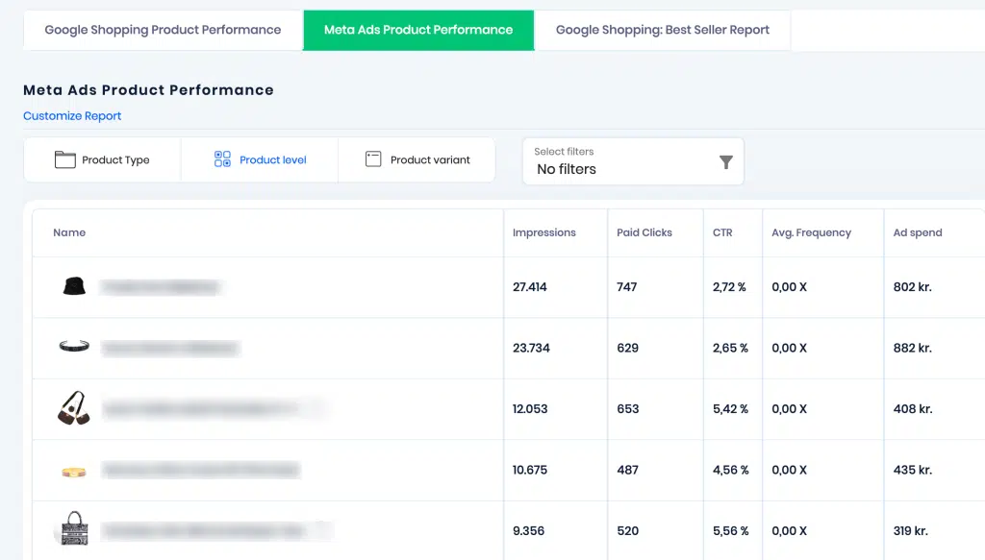Select paid clicks value 520

[x=627, y=530]
